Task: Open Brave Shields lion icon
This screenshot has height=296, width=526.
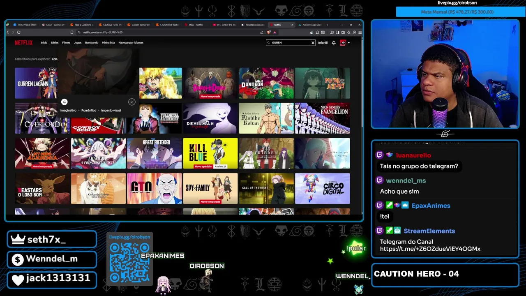Action: (x=269, y=32)
